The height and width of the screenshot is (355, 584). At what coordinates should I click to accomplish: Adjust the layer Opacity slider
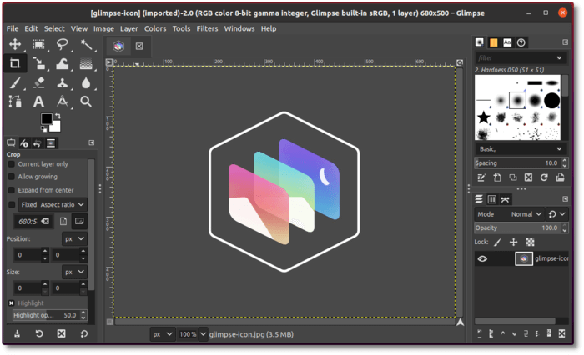point(518,227)
